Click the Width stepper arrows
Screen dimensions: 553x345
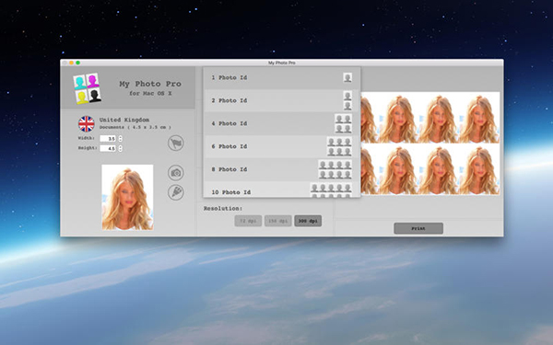point(121,139)
